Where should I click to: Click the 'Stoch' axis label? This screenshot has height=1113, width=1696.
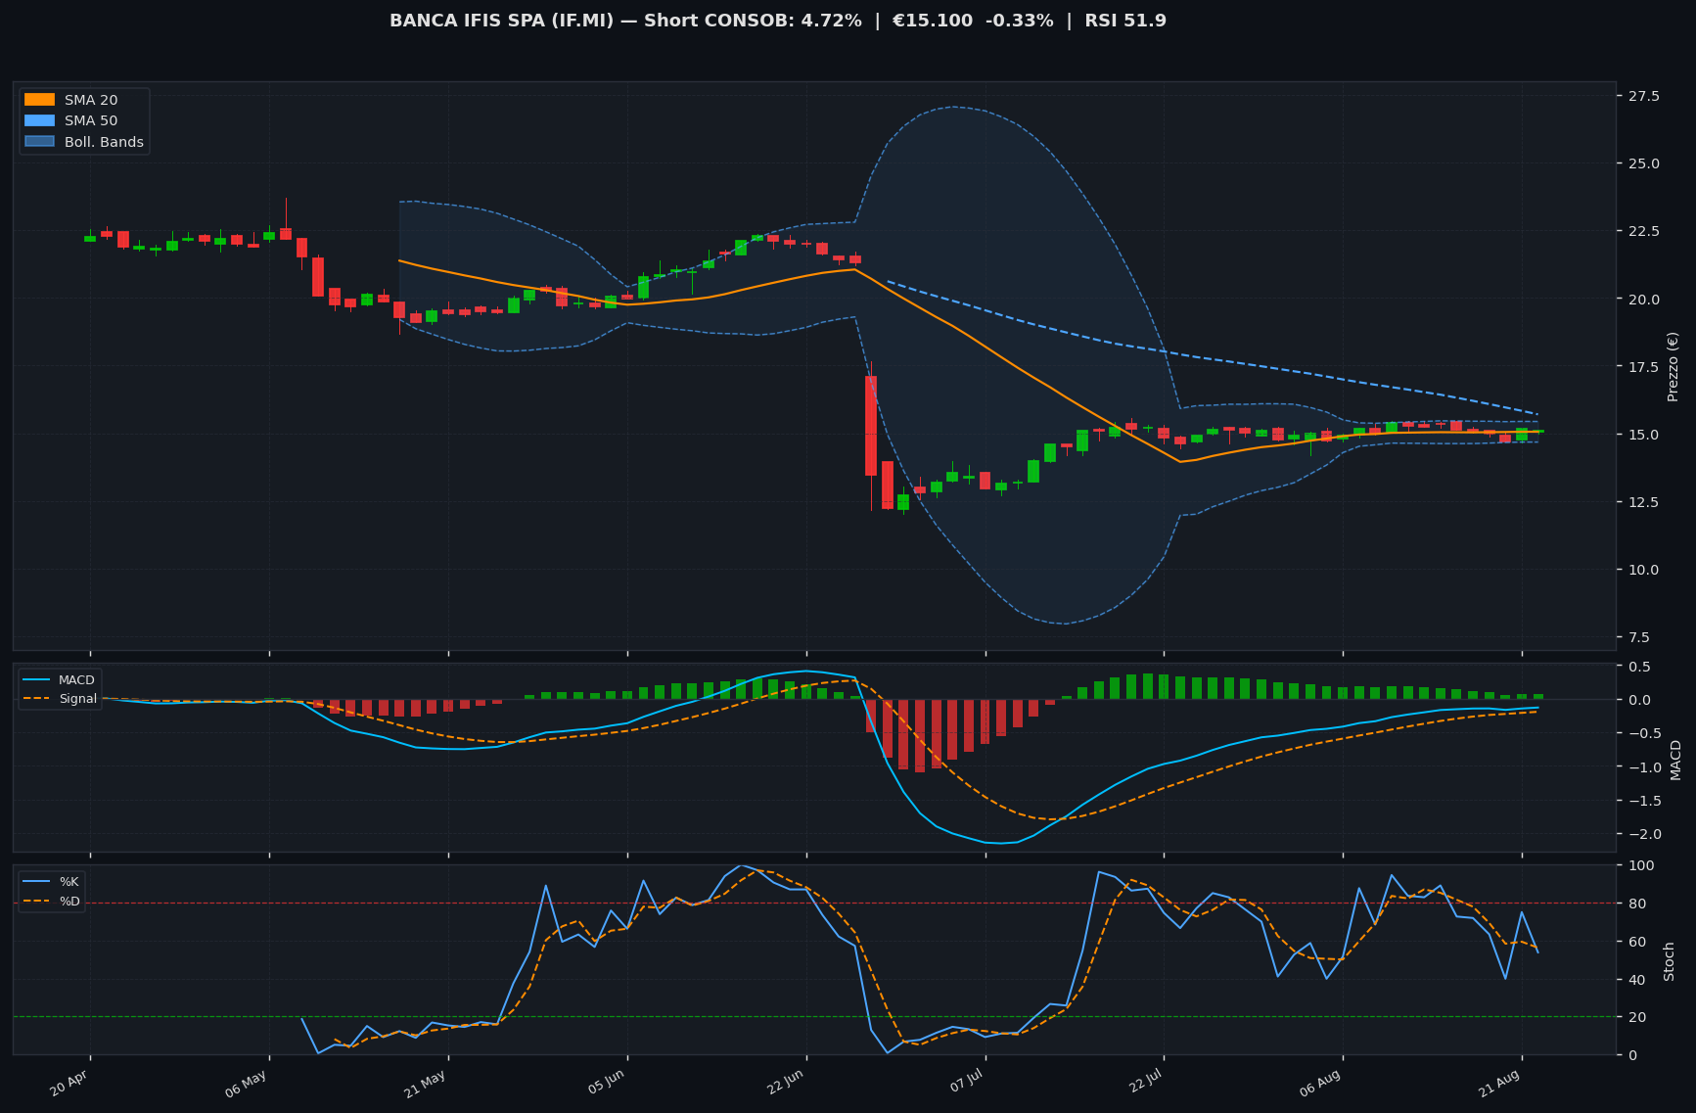point(1670,960)
